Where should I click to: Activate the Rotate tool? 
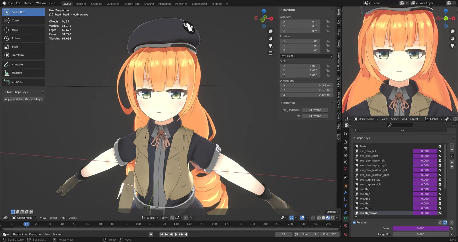tap(23, 38)
